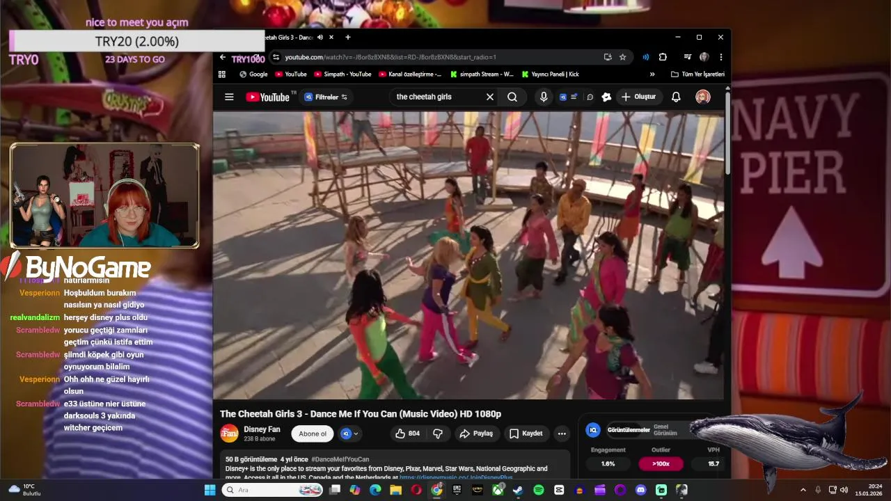Open the Disney Fan channel avatar
Image resolution: width=891 pixels, height=501 pixels.
[229, 434]
